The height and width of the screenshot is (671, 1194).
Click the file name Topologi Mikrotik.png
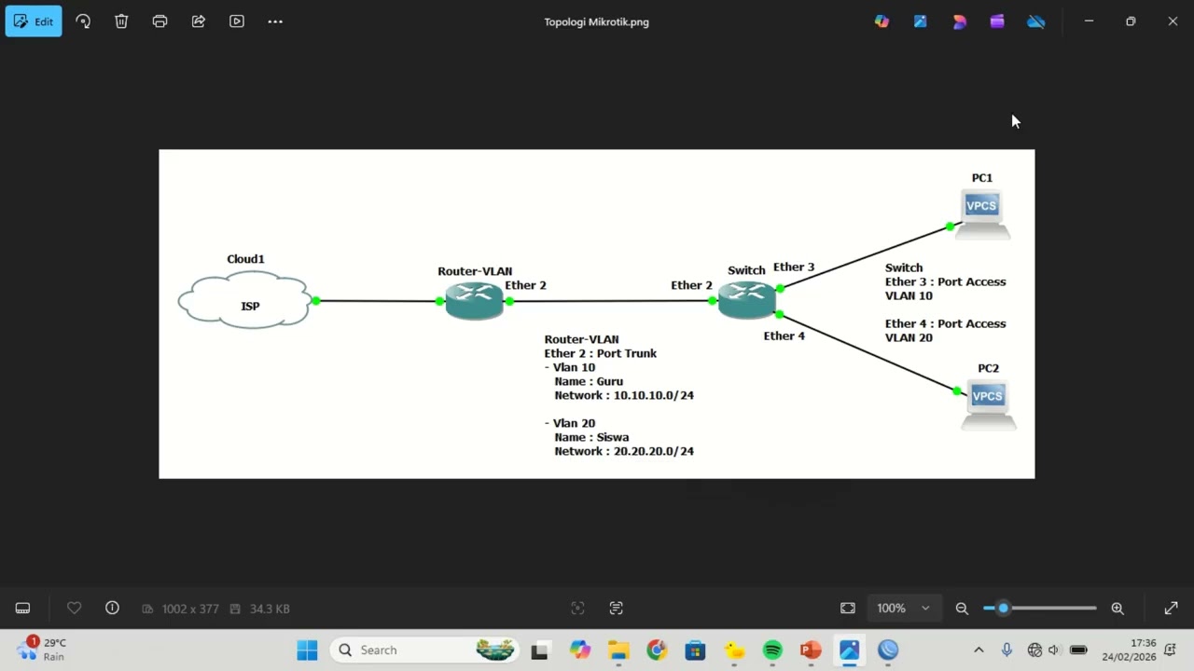pyautogui.click(x=597, y=21)
